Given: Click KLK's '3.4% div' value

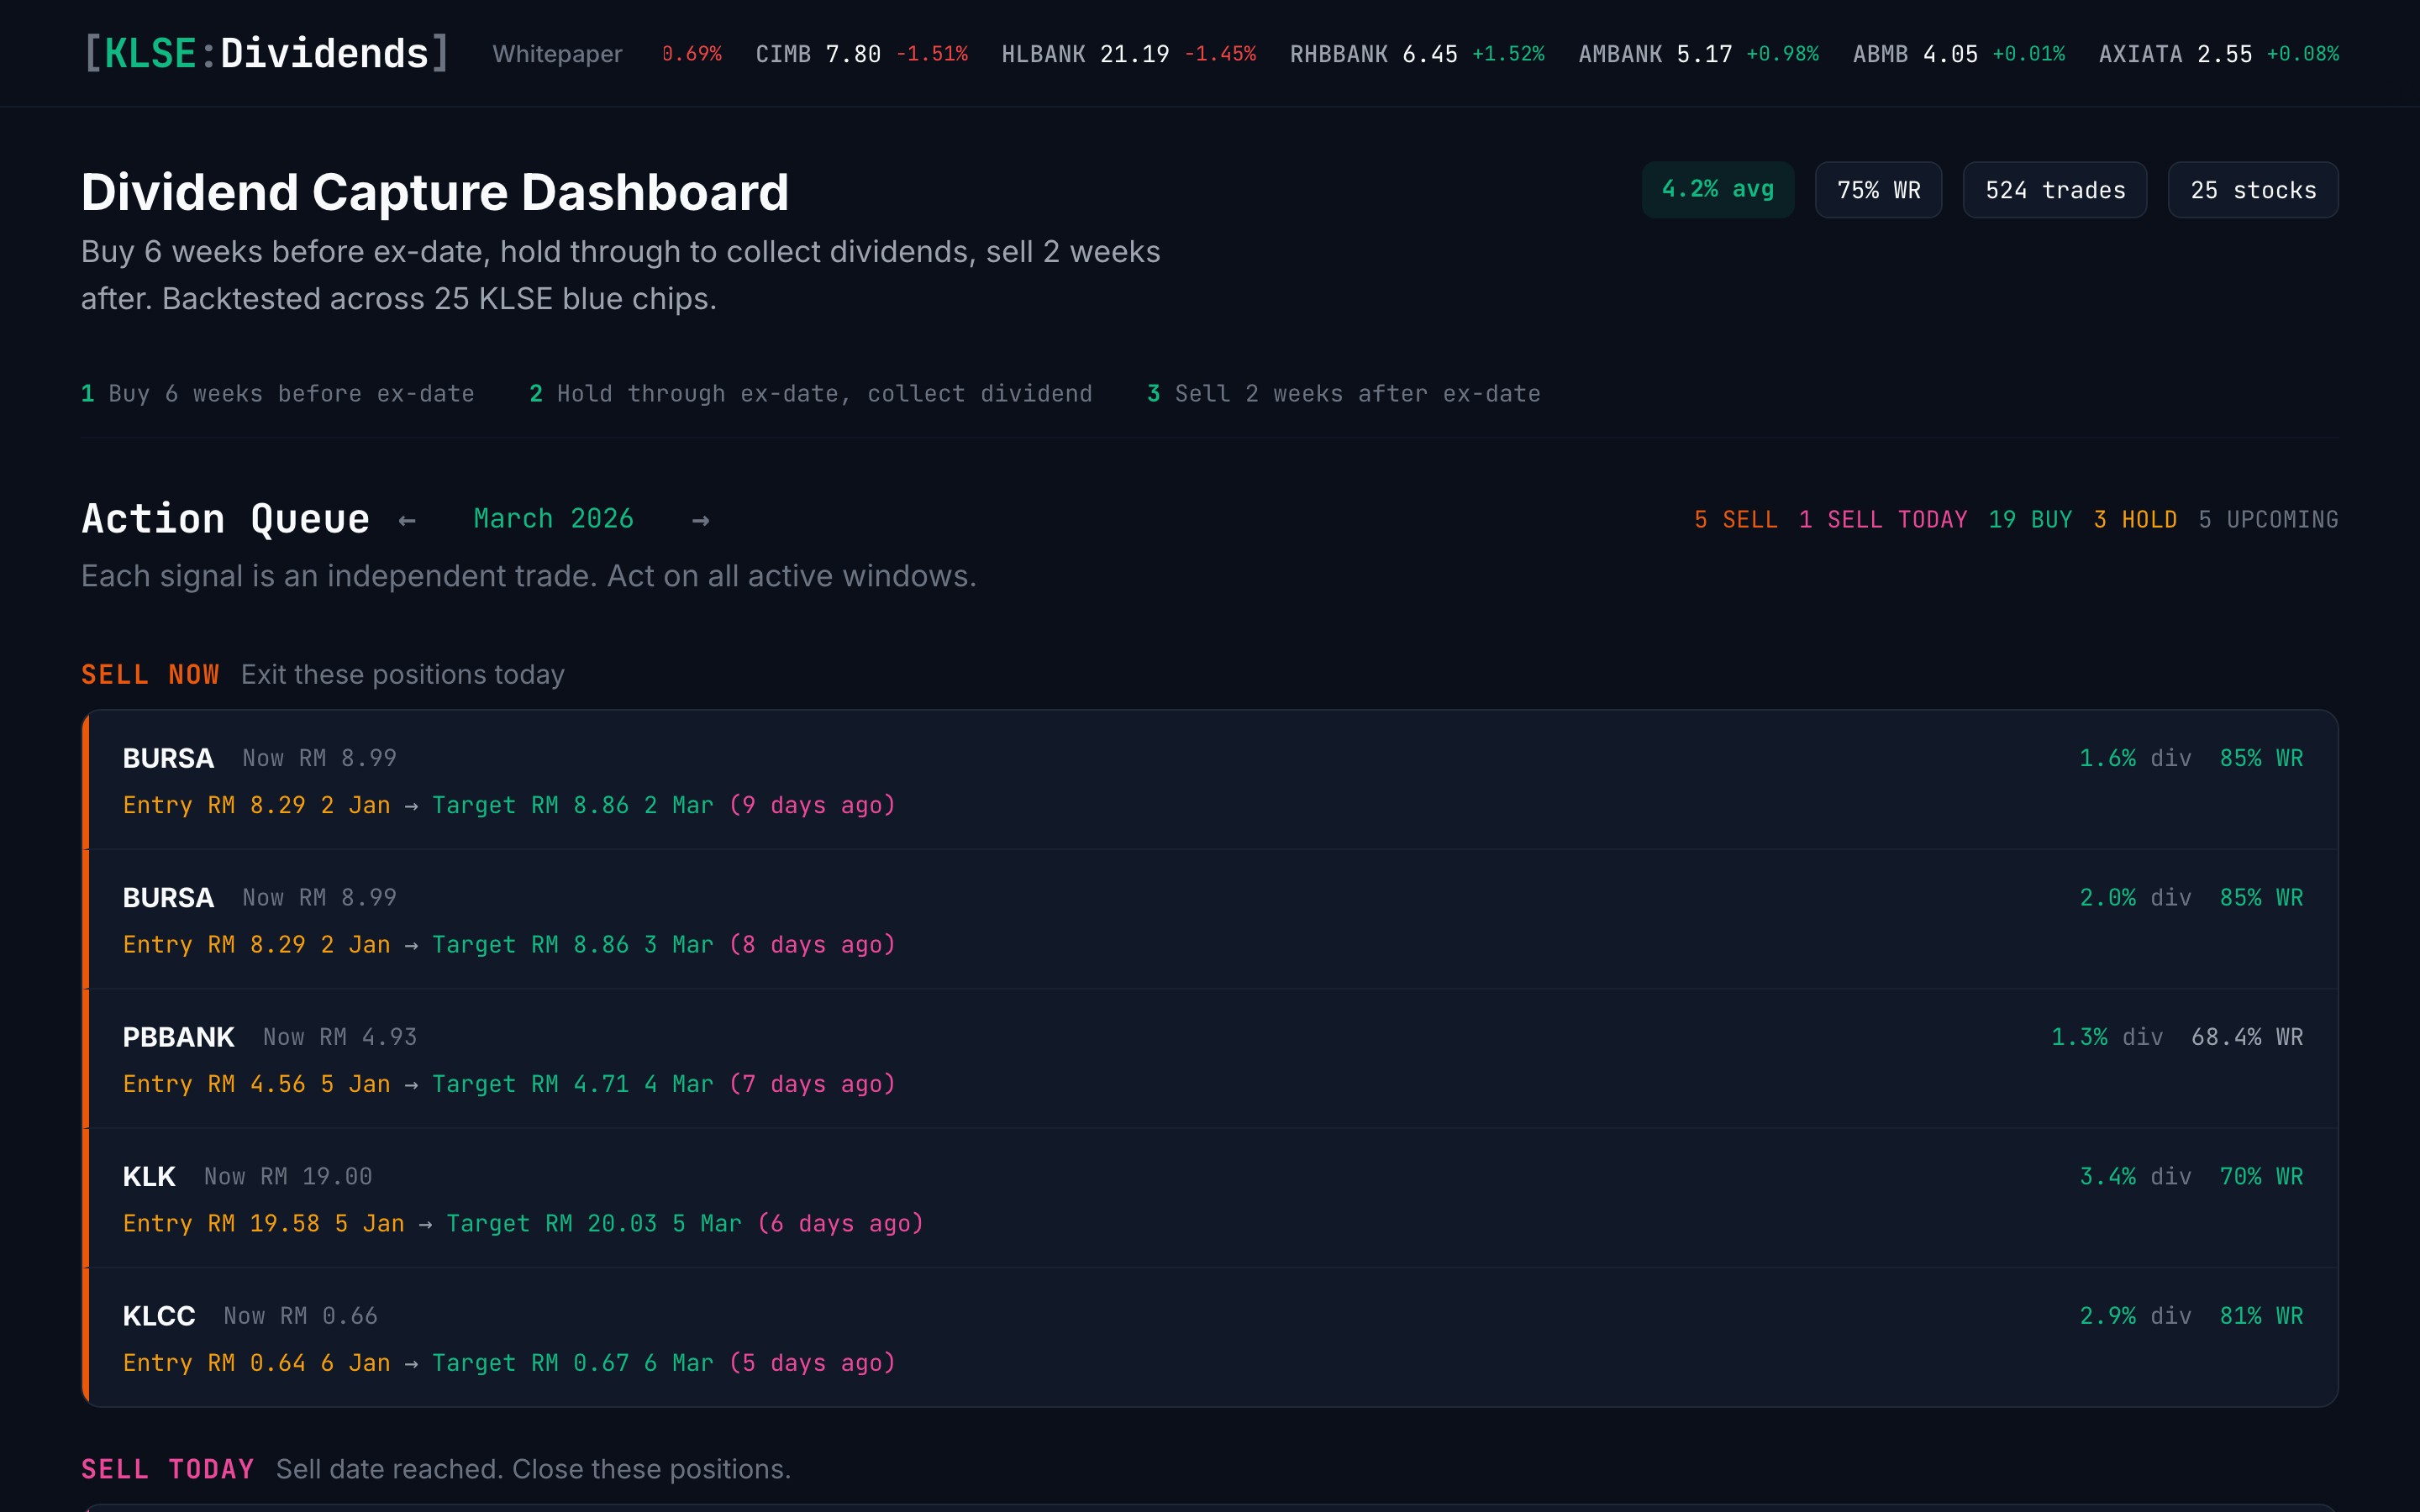Looking at the screenshot, I should [x=2136, y=1176].
